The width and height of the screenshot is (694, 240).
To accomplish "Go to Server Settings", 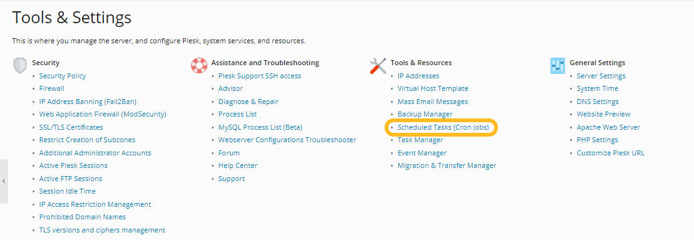I will click(601, 76).
